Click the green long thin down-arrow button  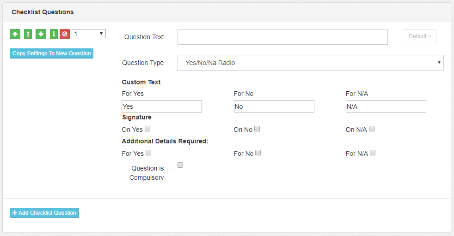pos(54,34)
